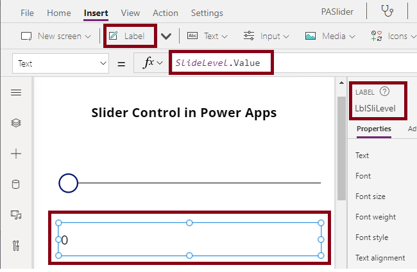Select the Properties tab in right pane
Viewport: 417px width, 272px height.
[x=373, y=129]
